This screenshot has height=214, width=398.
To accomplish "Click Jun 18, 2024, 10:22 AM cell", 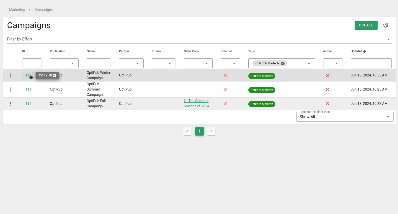I will [x=369, y=104].
